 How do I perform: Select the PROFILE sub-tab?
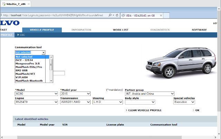pyautogui.click(x=7, y=35)
